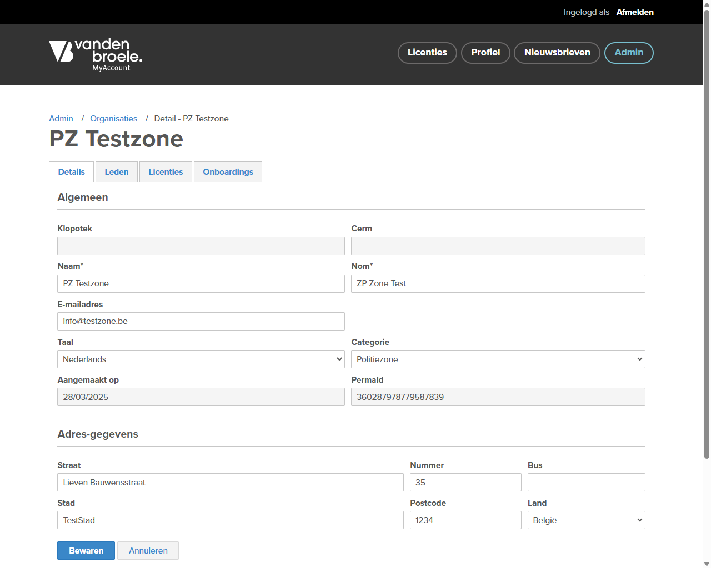Go to Admin breadcrumb link

61,119
